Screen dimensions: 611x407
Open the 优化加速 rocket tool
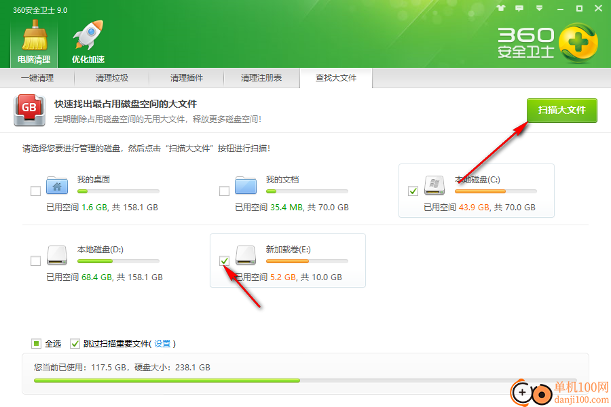coord(88,42)
